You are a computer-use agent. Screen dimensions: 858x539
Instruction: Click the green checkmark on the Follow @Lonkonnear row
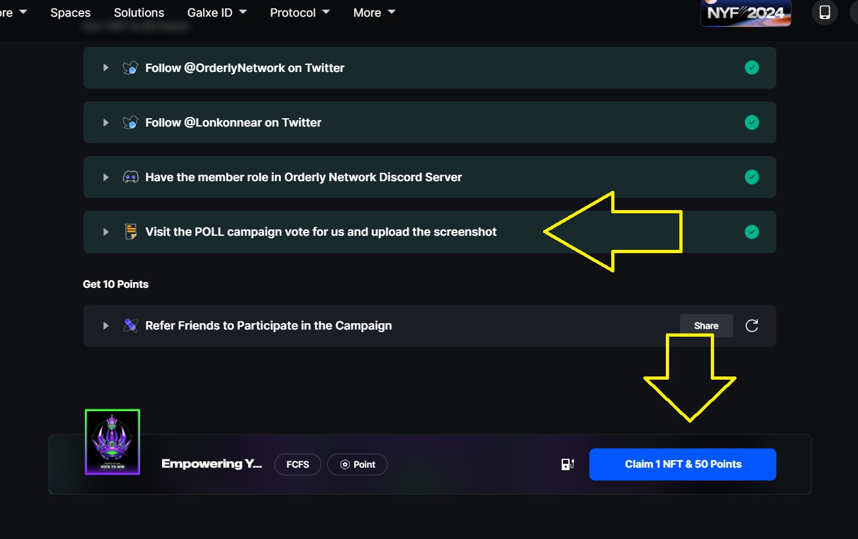click(x=751, y=122)
